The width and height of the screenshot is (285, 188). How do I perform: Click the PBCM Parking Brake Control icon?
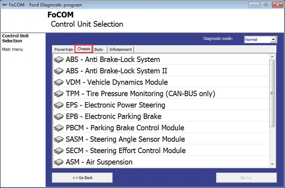click(x=59, y=128)
